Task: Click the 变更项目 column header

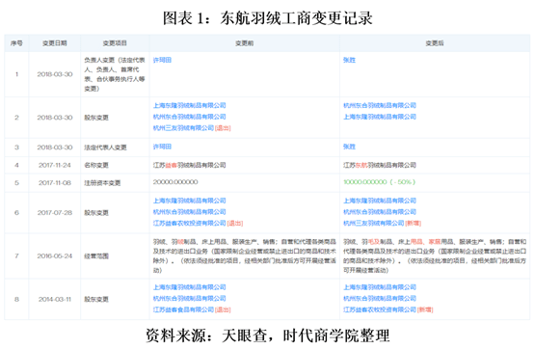Action: pos(115,43)
